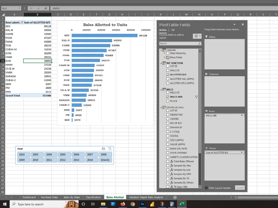Filter the Year slicer by 2008
This screenshot has height=208, width=278.
click(105, 154)
